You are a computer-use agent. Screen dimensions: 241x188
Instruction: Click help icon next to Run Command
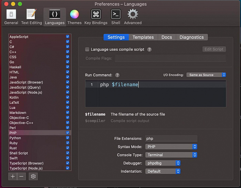117,75
